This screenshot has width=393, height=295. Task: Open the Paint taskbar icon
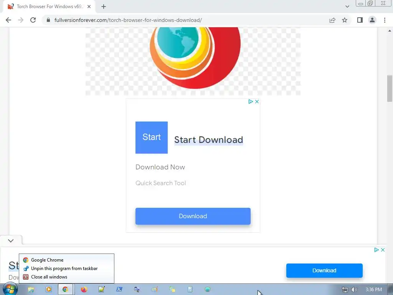(x=155, y=290)
